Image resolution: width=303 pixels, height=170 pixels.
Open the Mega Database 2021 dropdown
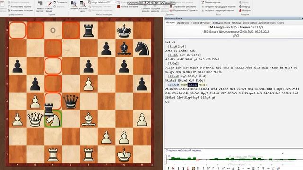click(x=115, y=2)
